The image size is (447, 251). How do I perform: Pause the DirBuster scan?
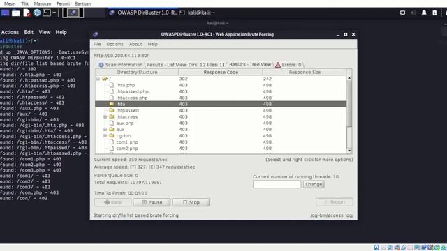click(x=152, y=202)
